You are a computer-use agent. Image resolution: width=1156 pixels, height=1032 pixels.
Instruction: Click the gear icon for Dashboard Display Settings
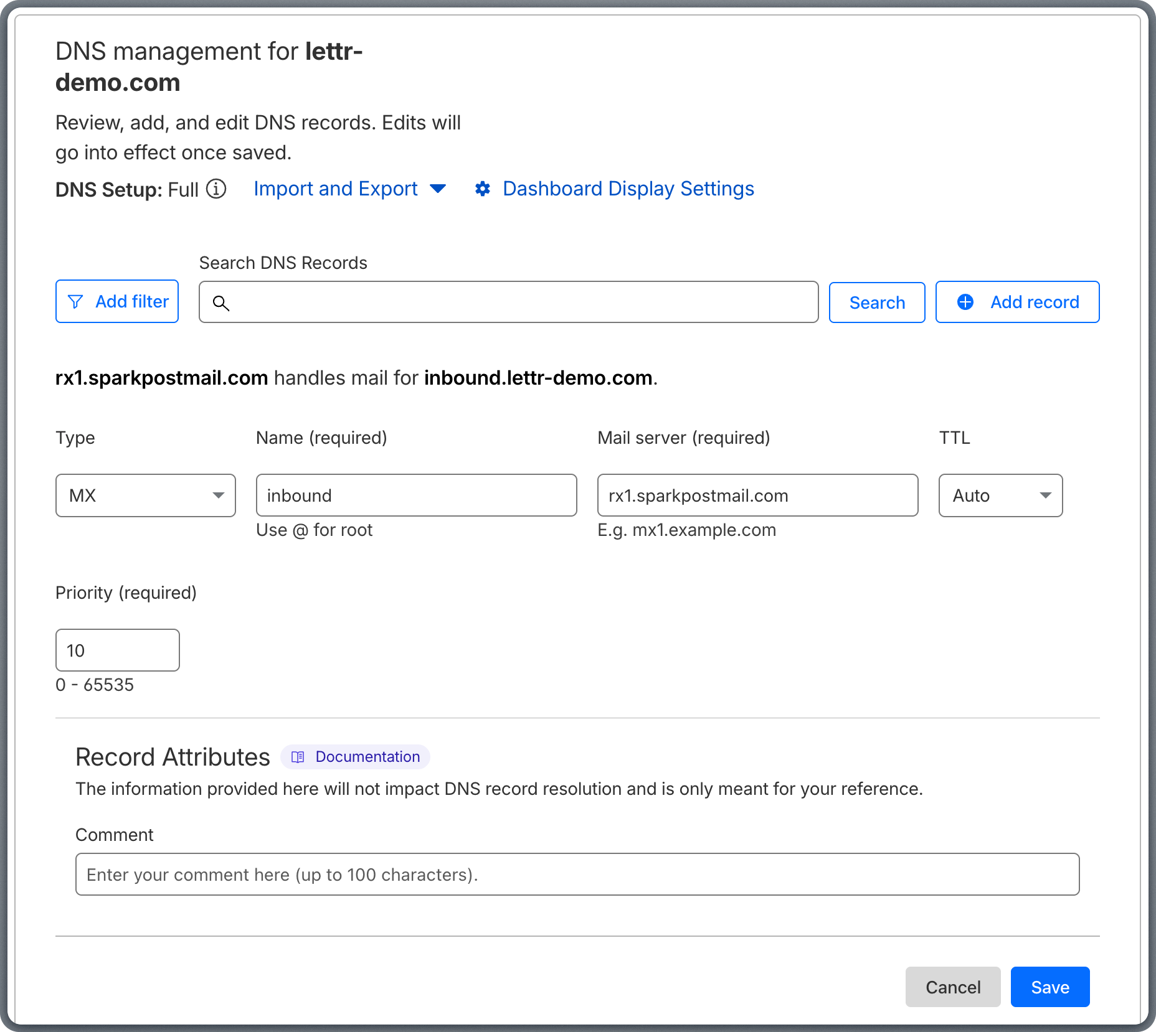[x=483, y=189]
